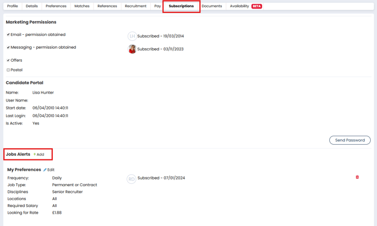Click the 'My Preferences' alert heading
The height and width of the screenshot is (226, 377).
click(x=24, y=170)
